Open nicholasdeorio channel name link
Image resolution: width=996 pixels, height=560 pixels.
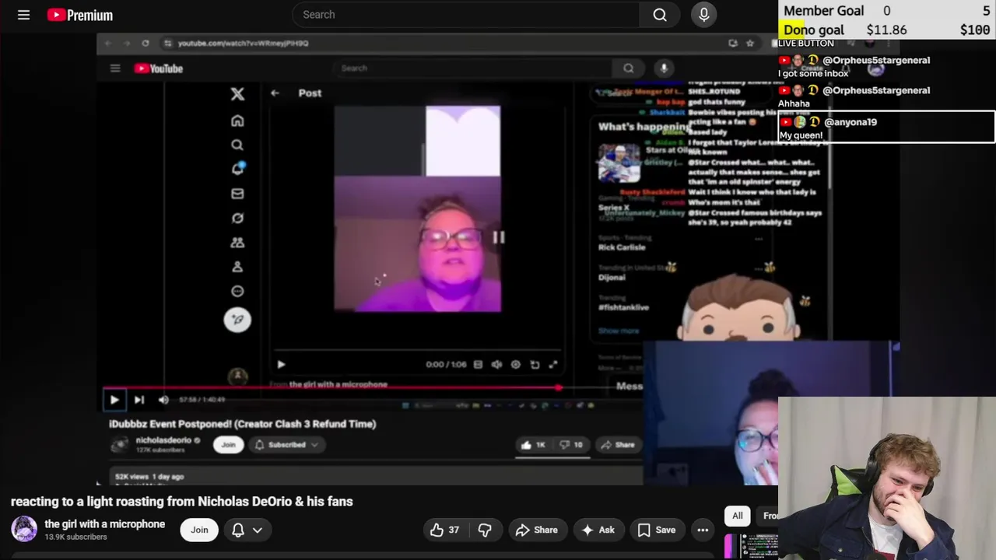coord(163,440)
